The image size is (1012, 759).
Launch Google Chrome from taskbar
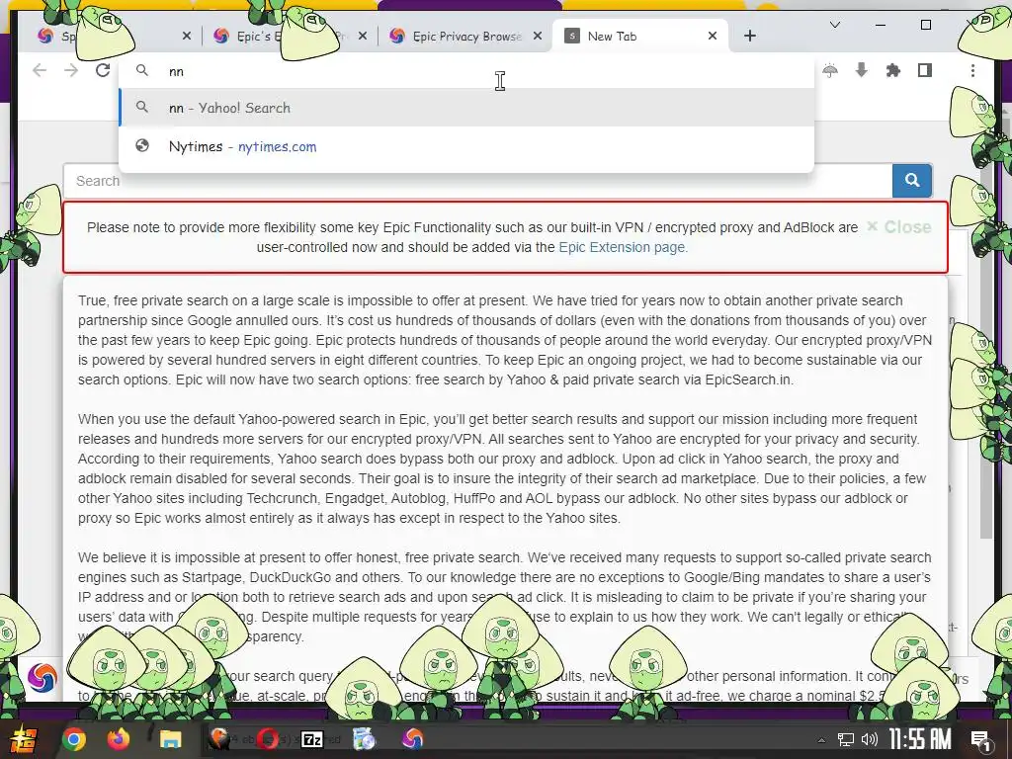pos(73,739)
